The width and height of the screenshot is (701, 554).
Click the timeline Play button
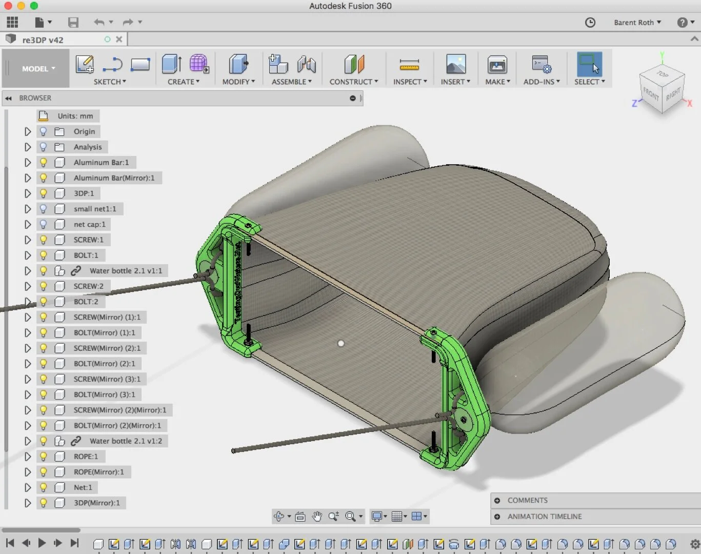pyautogui.click(x=42, y=543)
